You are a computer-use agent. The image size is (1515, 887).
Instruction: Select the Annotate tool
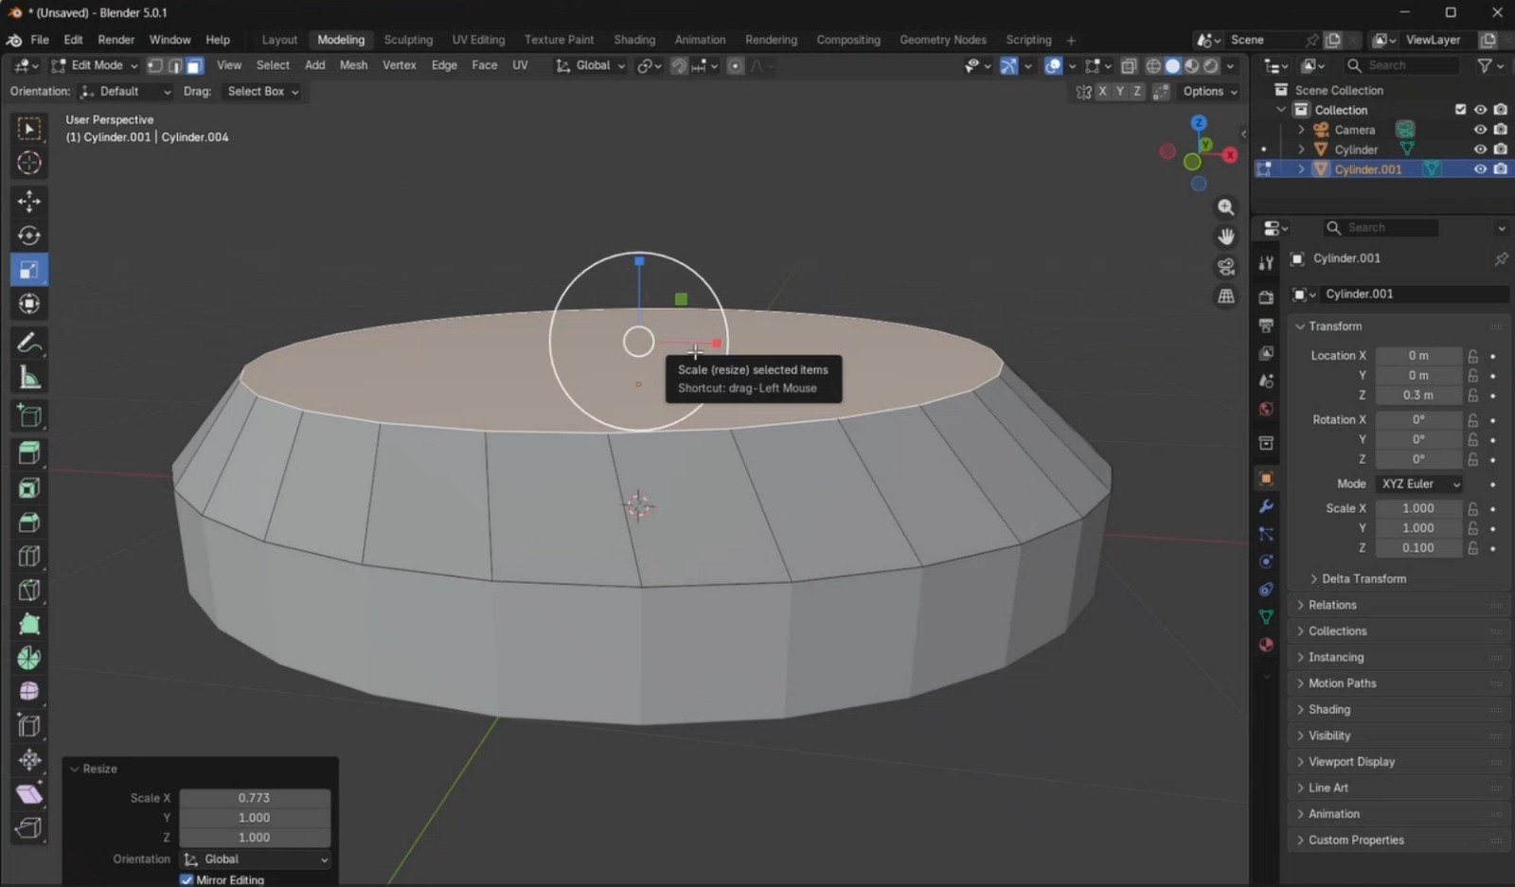28,344
